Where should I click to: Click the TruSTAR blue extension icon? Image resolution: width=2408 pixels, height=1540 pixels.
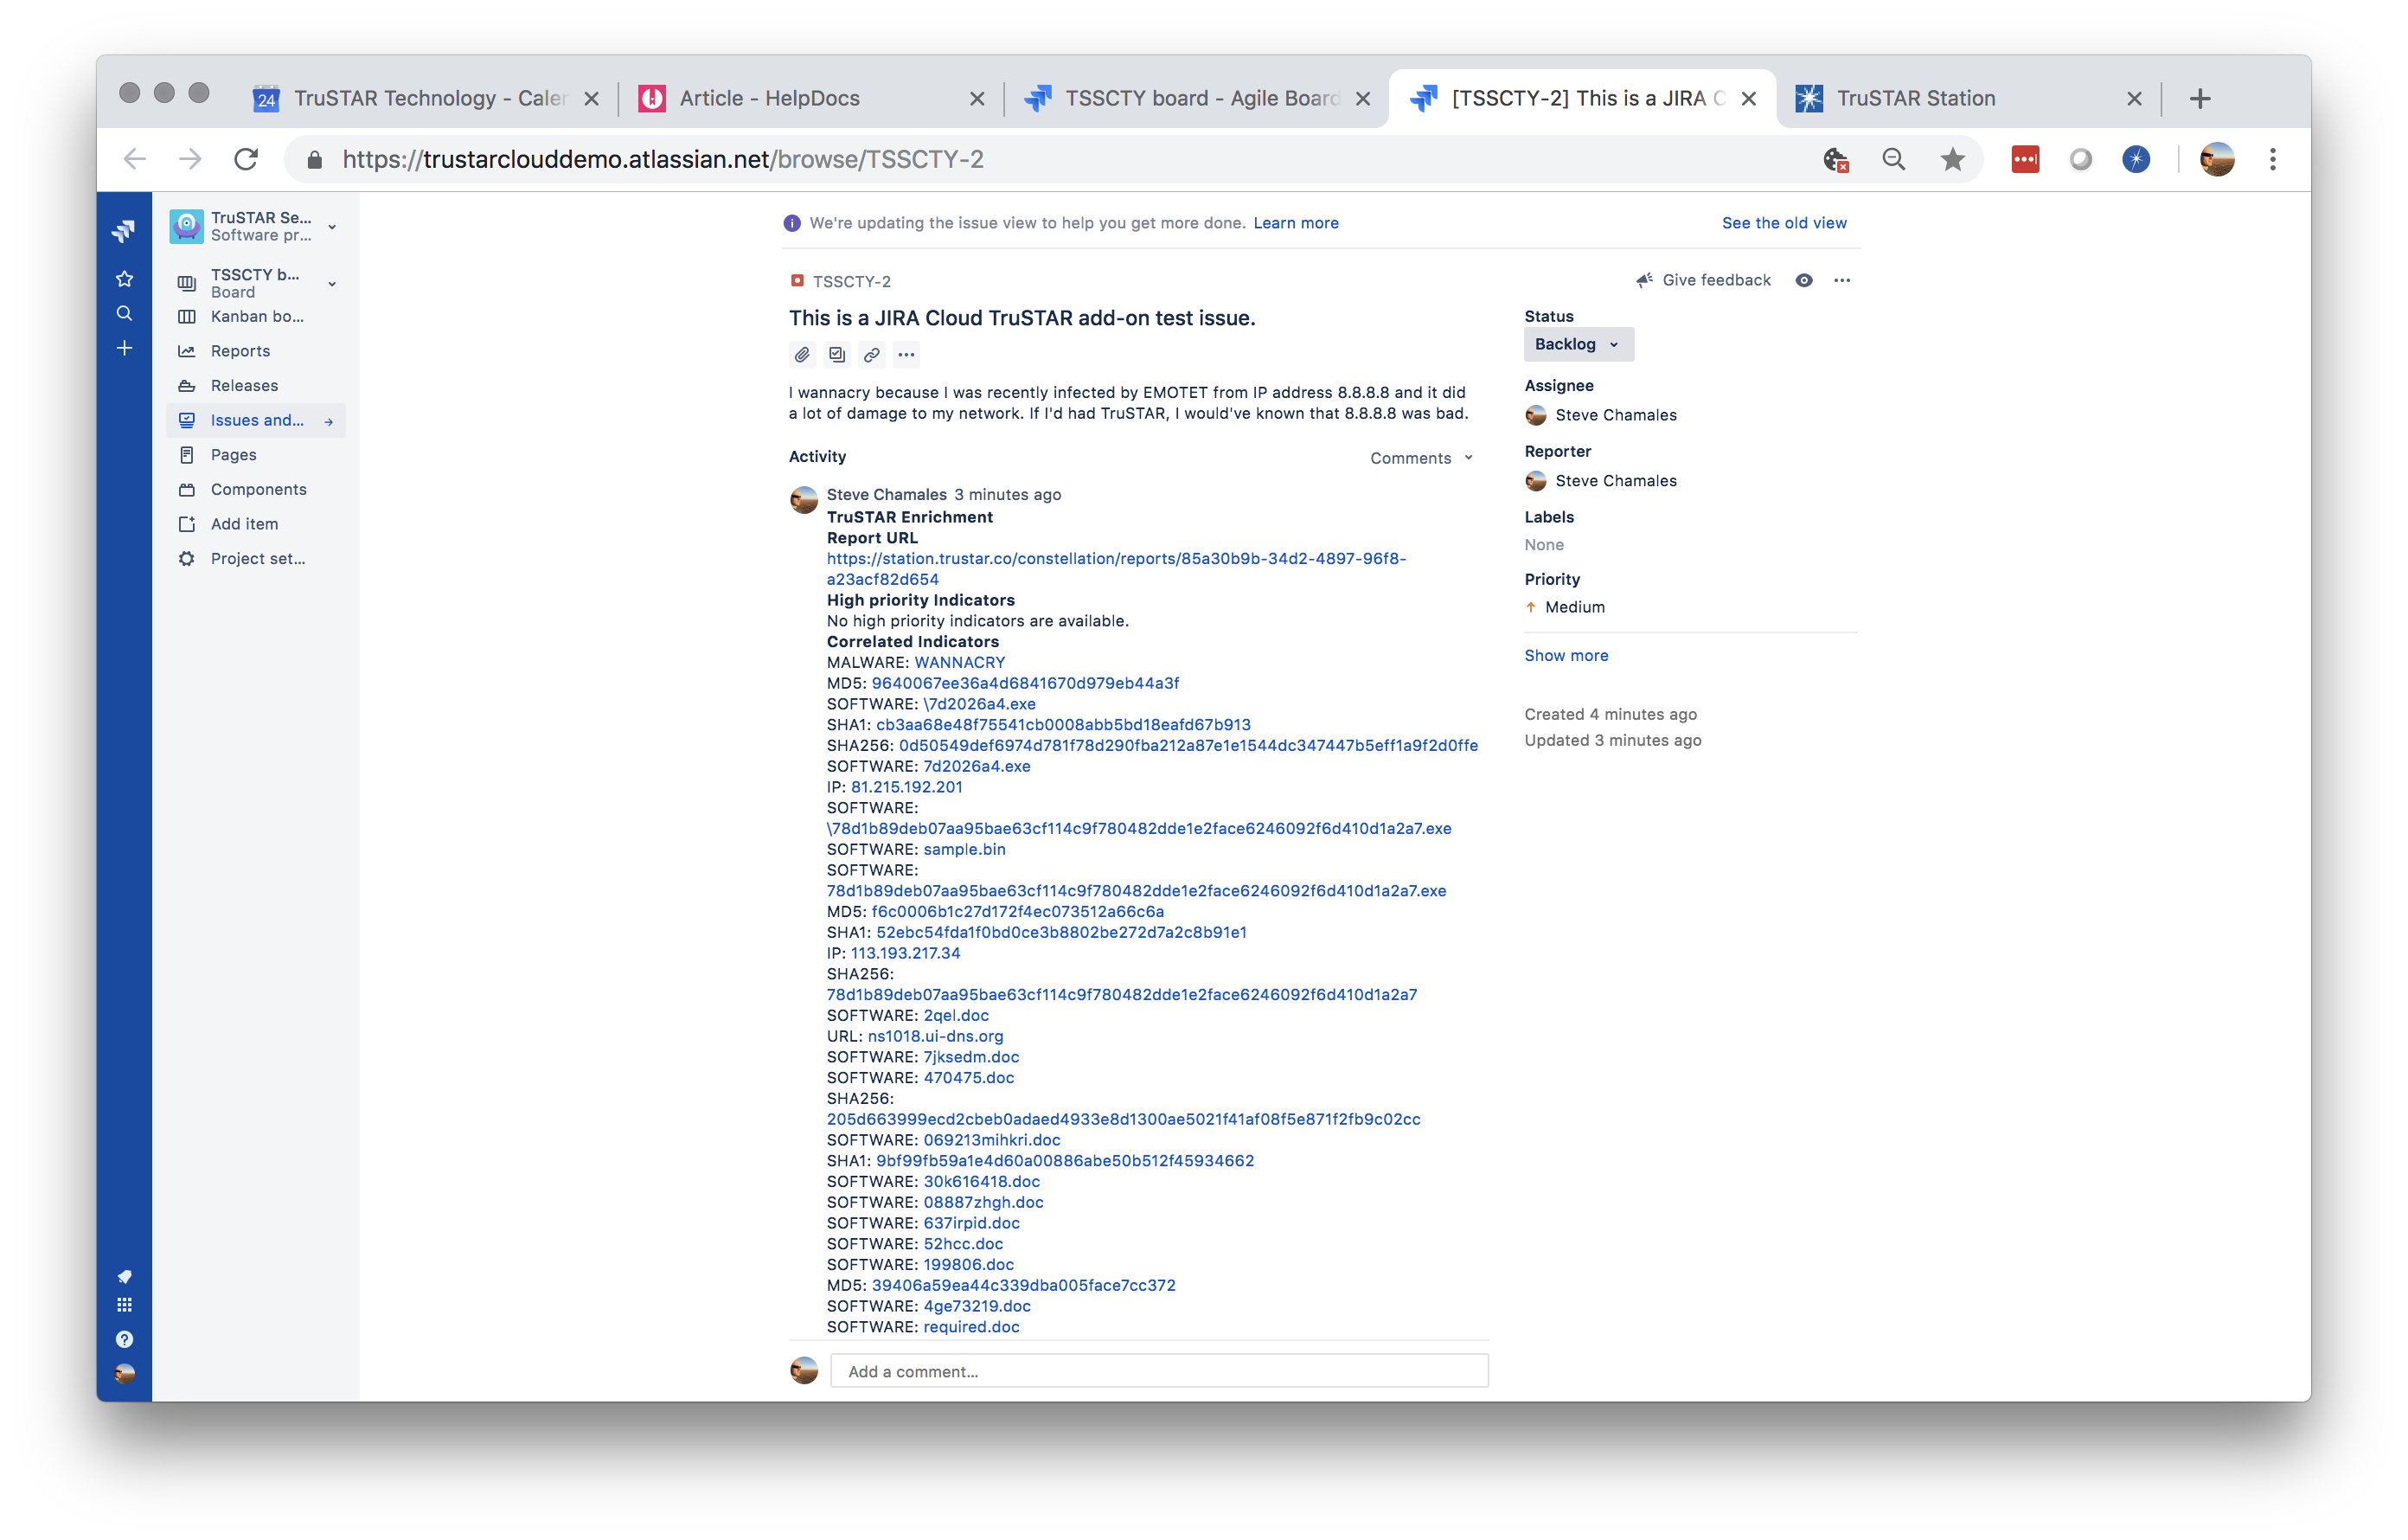tap(2136, 159)
